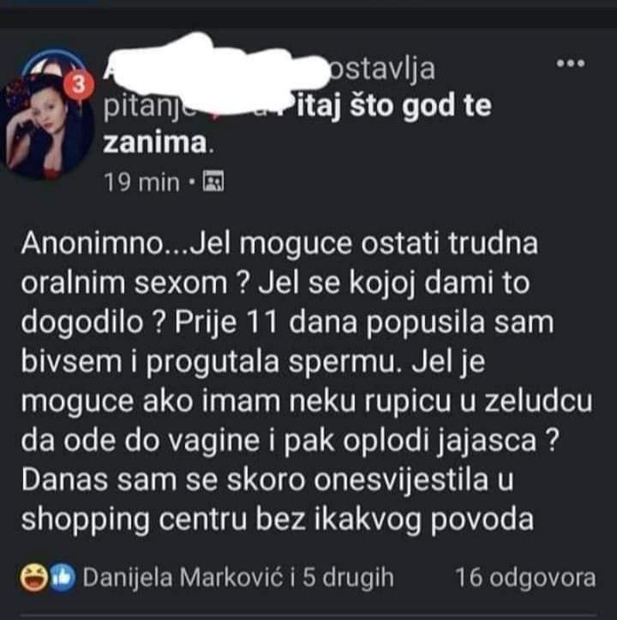
Task: Tap the scribbled-out poster name
Action: (218, 67)
